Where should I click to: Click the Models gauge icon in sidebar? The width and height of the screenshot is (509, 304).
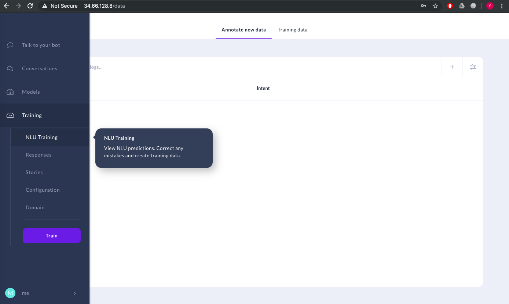click(x=10, y=91)
